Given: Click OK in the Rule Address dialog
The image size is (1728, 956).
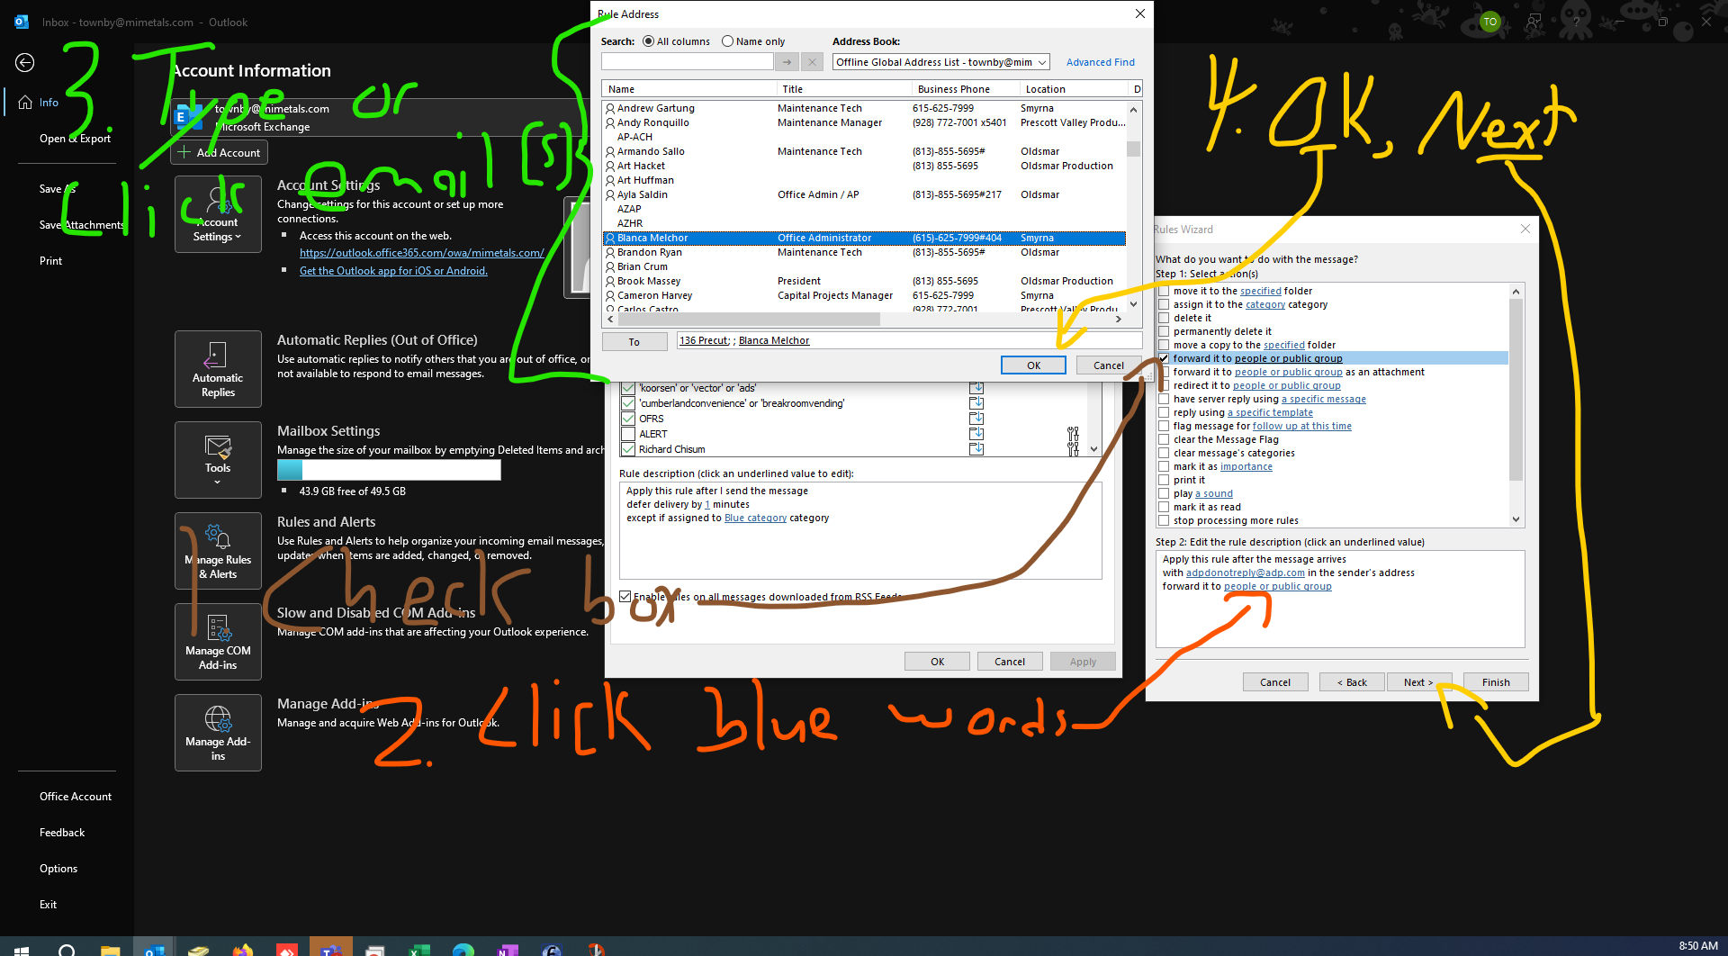Looking at the screenshot, I should [1033, 365].
